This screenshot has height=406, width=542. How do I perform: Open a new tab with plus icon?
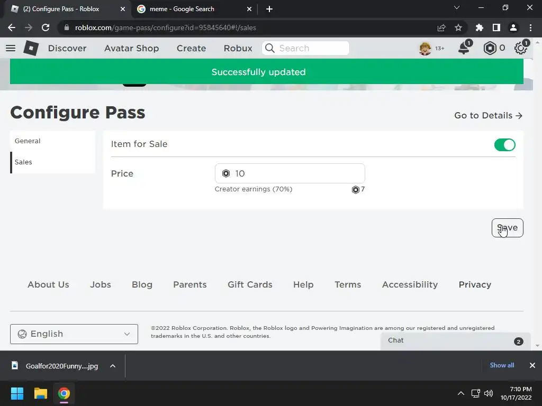pyautogui.click(x=269, y=9)
